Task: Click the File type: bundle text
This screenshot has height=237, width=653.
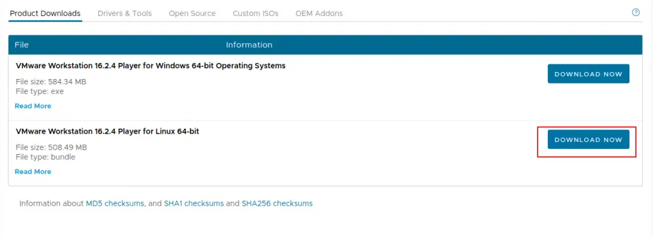Action: (x=45, y=157)
